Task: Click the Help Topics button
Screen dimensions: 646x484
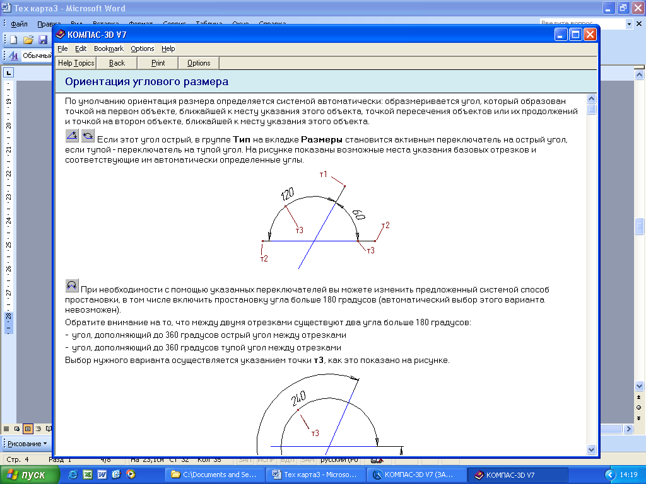Action: pos(76,63)
